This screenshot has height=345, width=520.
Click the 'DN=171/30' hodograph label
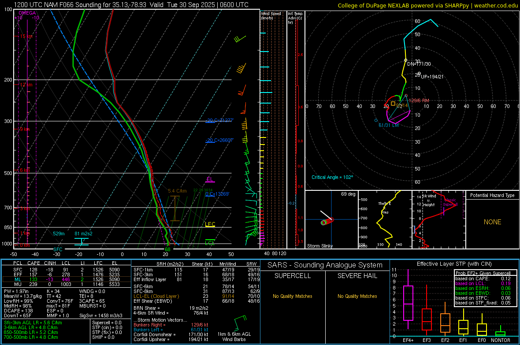pos(419,64)
